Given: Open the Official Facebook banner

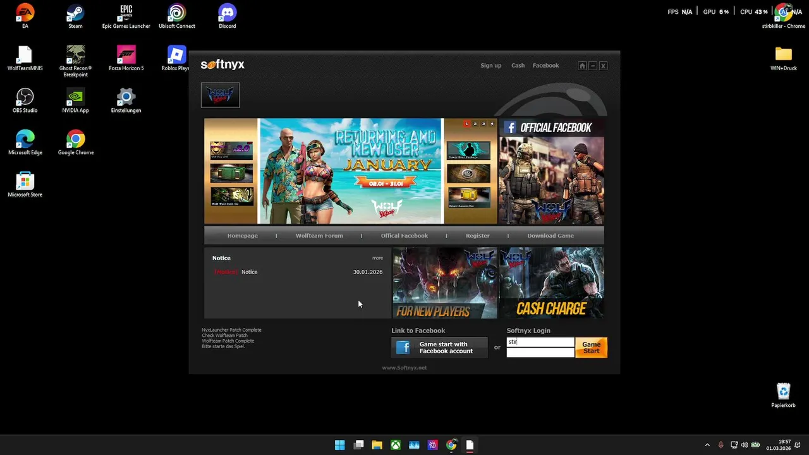Looking at the screenshot, I should [551, 171].
